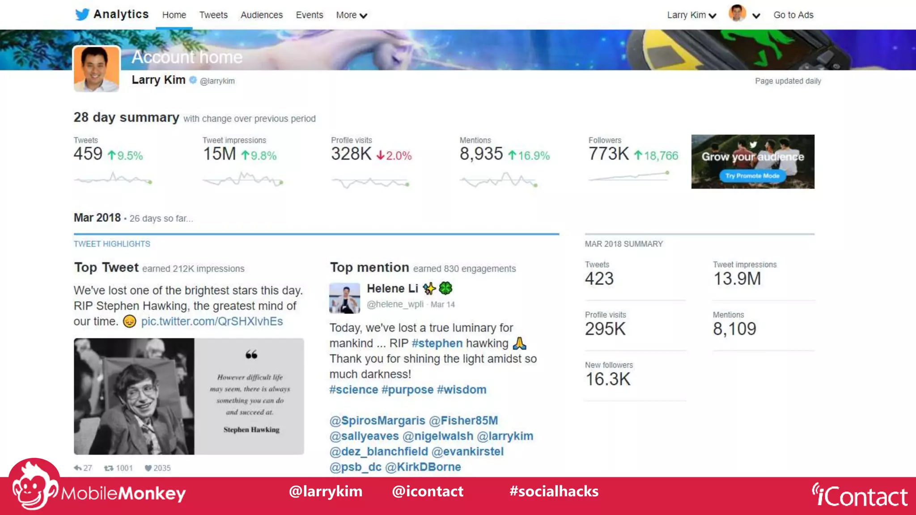
Task: Click the praying hands emoji
Action: [519, 343]
